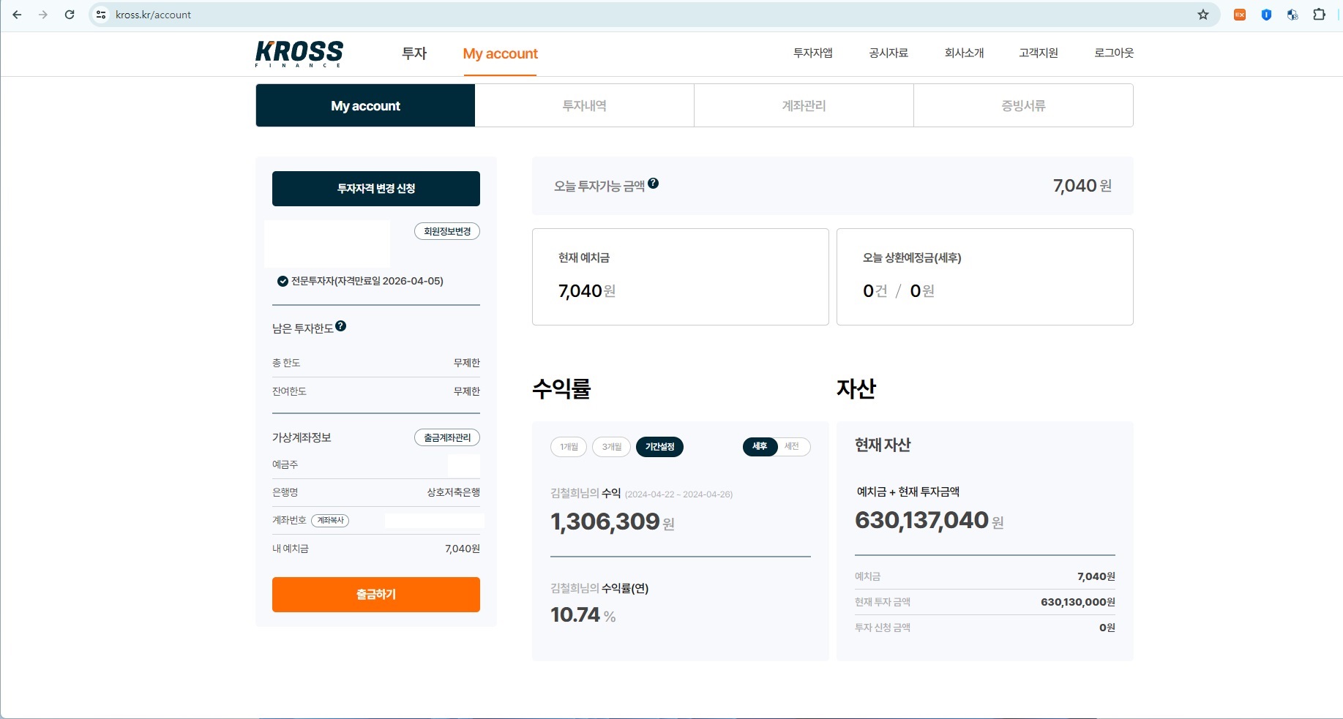The image size is (1343, 719).
Task: Open the Bitwarden shield extension icon
Action: 1266,15
